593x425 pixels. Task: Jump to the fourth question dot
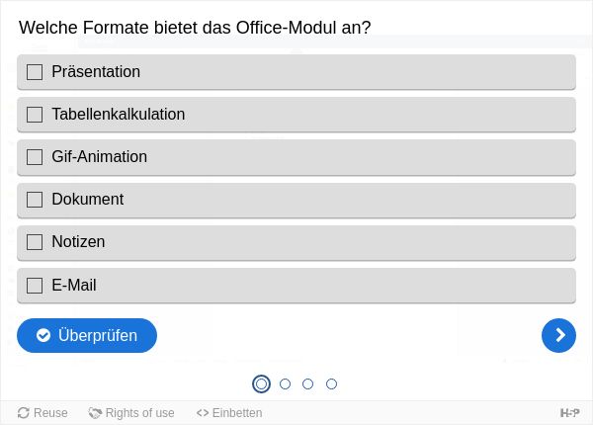(x=332, y=384)
